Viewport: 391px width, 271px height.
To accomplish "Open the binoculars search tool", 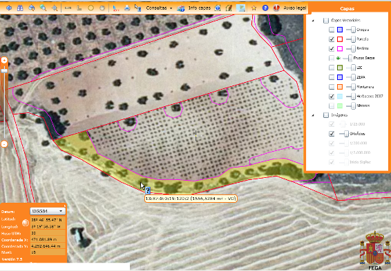I will tap(20, 8).
